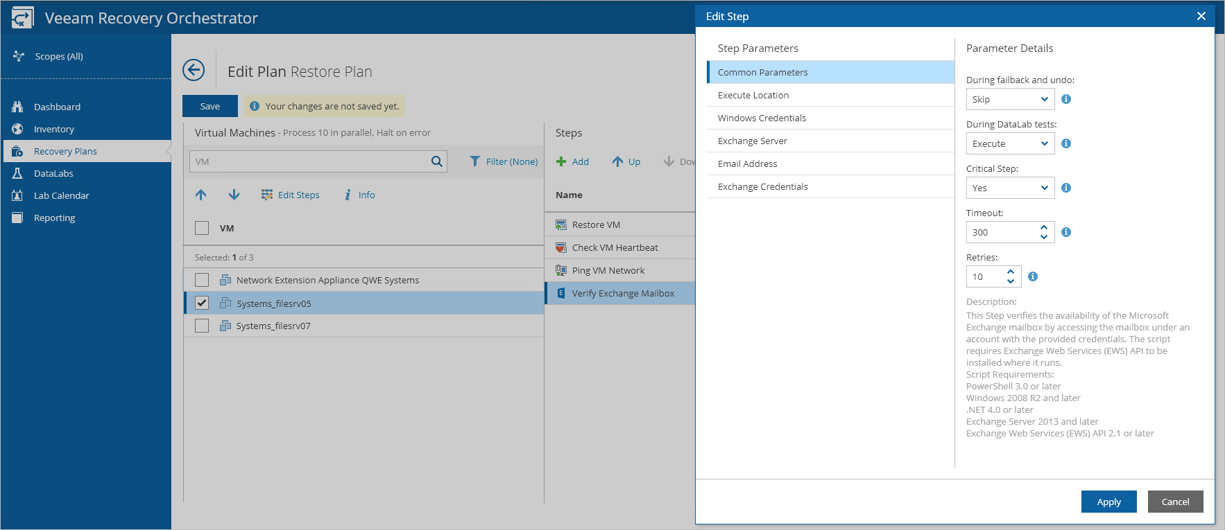The height and width of the screenshot is (530, 1225).
Task: Select the Restore VM step
Action: [620, 224]
